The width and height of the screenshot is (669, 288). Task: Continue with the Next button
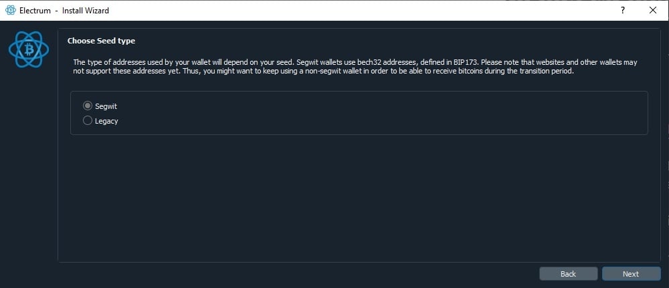click(x=631, y=274)
